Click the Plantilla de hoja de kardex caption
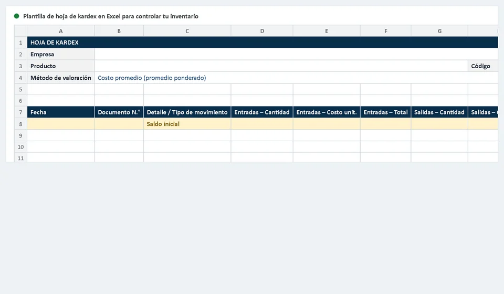The width and height of the screenshot is (504, 294). (111, 16)
